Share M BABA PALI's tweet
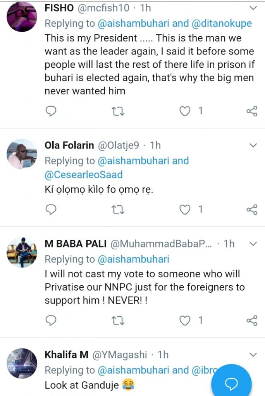Image resolution: width=265 pixels, height=396 pixels. pos(252,320)
